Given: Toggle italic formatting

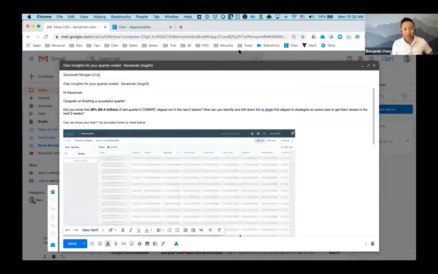Looking at the screenshot, I should pyautogui.click(x=131, y=230).
